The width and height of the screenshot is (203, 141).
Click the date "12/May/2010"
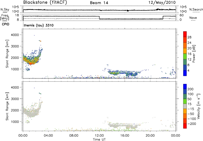162,3
